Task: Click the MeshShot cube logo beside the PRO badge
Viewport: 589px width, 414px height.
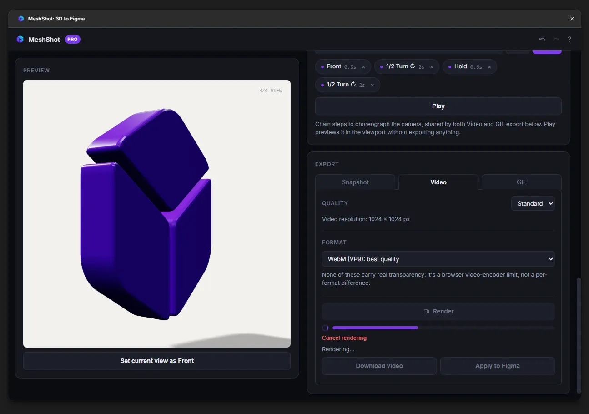Action: [x=20, y=40]
